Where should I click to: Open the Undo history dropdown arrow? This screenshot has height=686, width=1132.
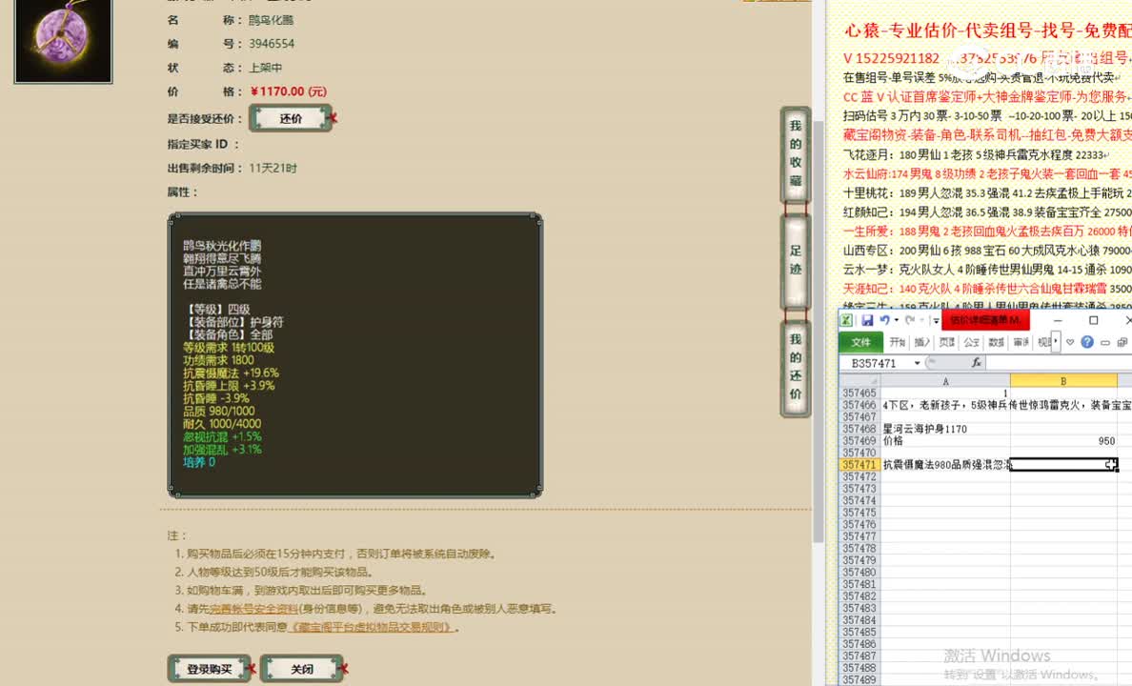tap(896, 320)
